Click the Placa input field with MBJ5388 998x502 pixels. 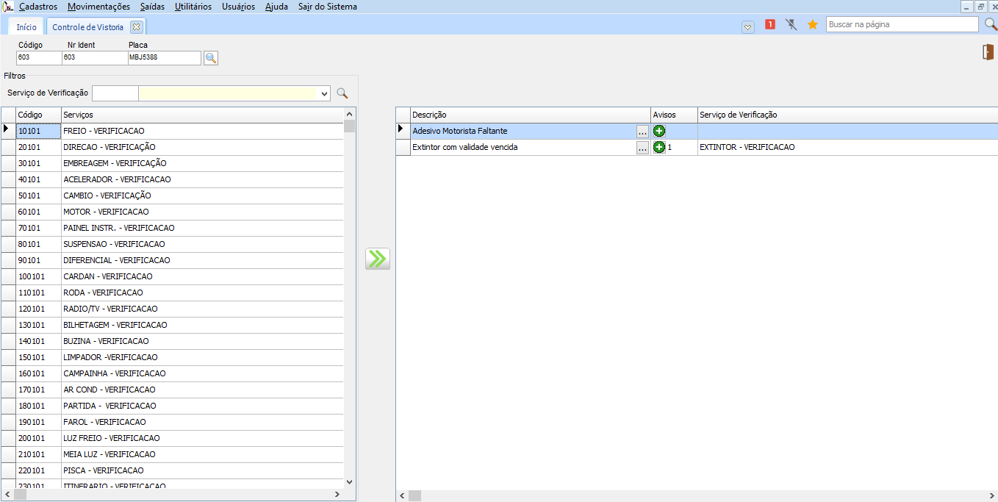165,58
